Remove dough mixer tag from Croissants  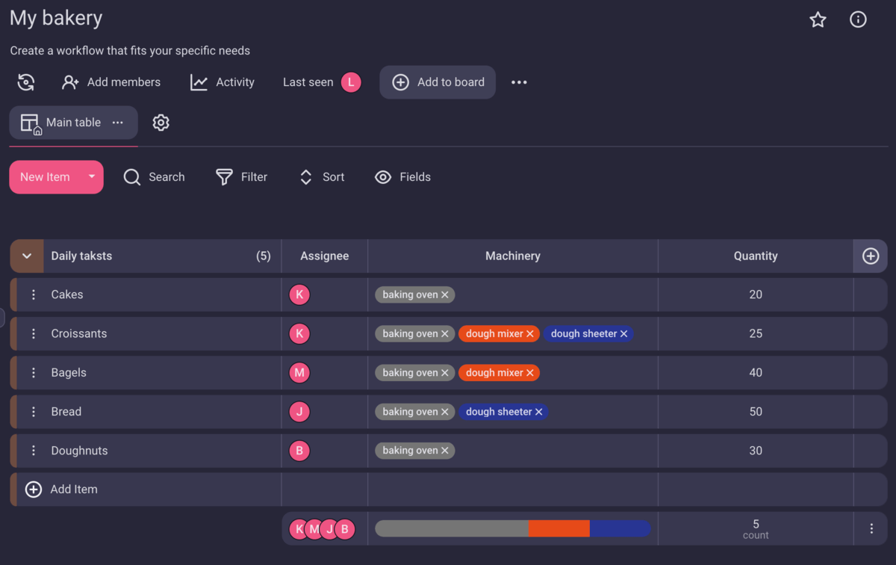pos(530,334)
